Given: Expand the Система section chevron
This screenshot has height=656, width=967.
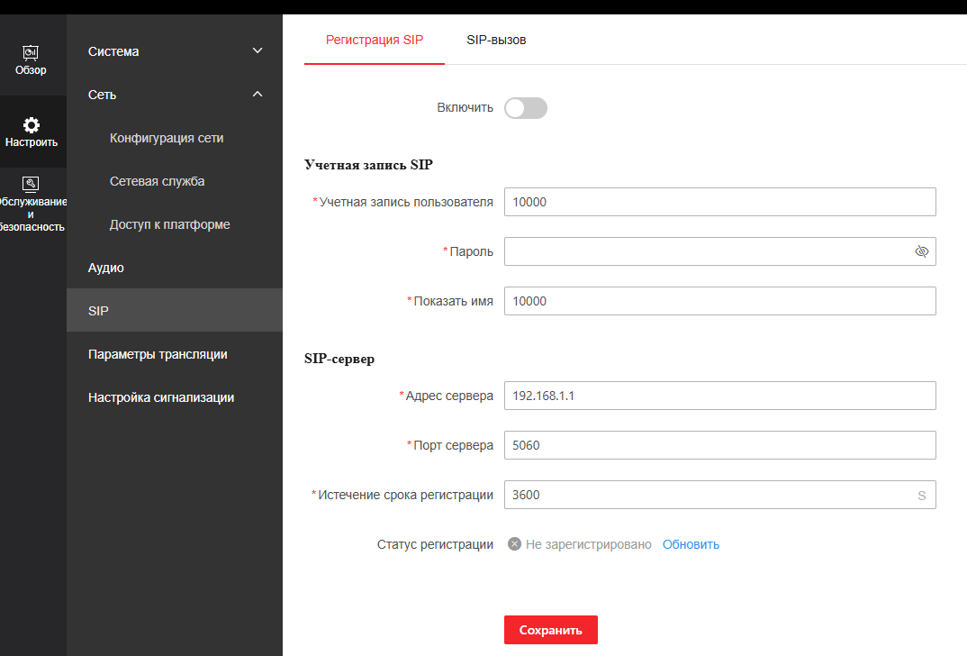Looking at the screenshot, I should pyautogui.click(x=258, y=51).
